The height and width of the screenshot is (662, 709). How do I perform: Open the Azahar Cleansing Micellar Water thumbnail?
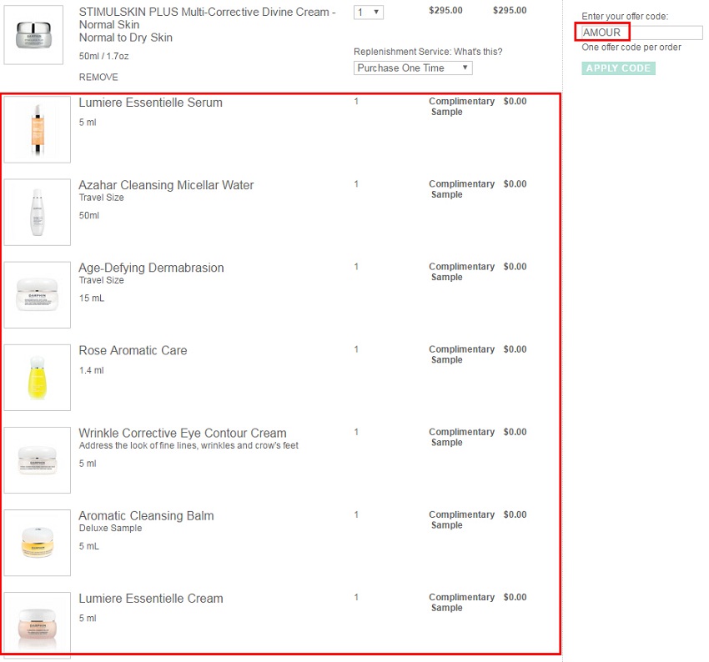[38, 212]
